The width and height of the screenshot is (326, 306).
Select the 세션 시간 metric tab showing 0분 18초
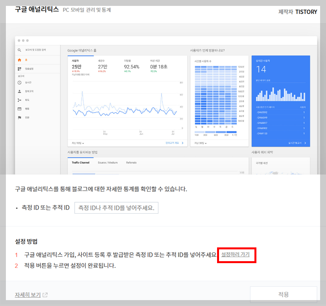[159, 66]
